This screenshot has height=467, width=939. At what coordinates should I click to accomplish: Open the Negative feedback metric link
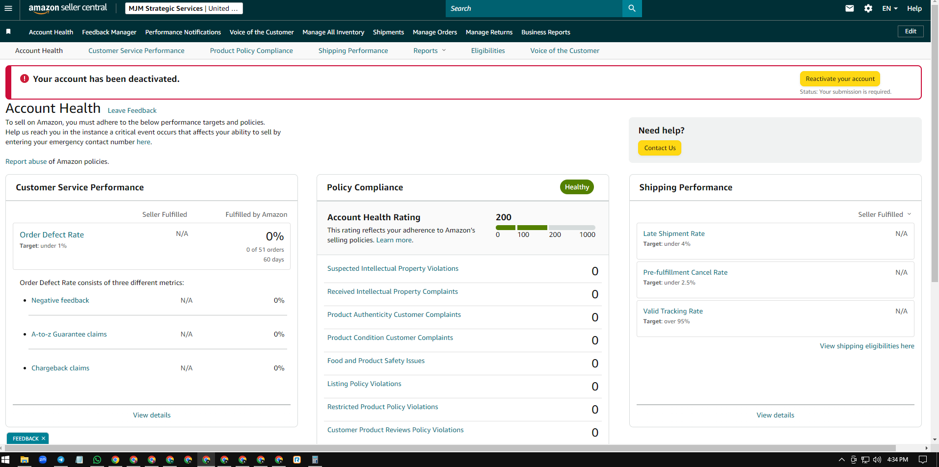coord(60,300)
